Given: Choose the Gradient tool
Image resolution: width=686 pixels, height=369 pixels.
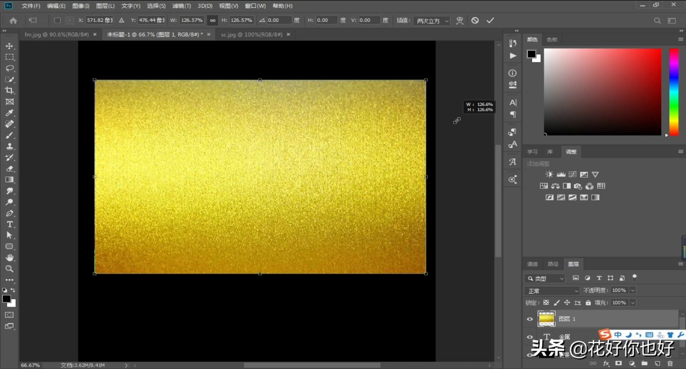Looking at the screenshot, I should [9, 180].
